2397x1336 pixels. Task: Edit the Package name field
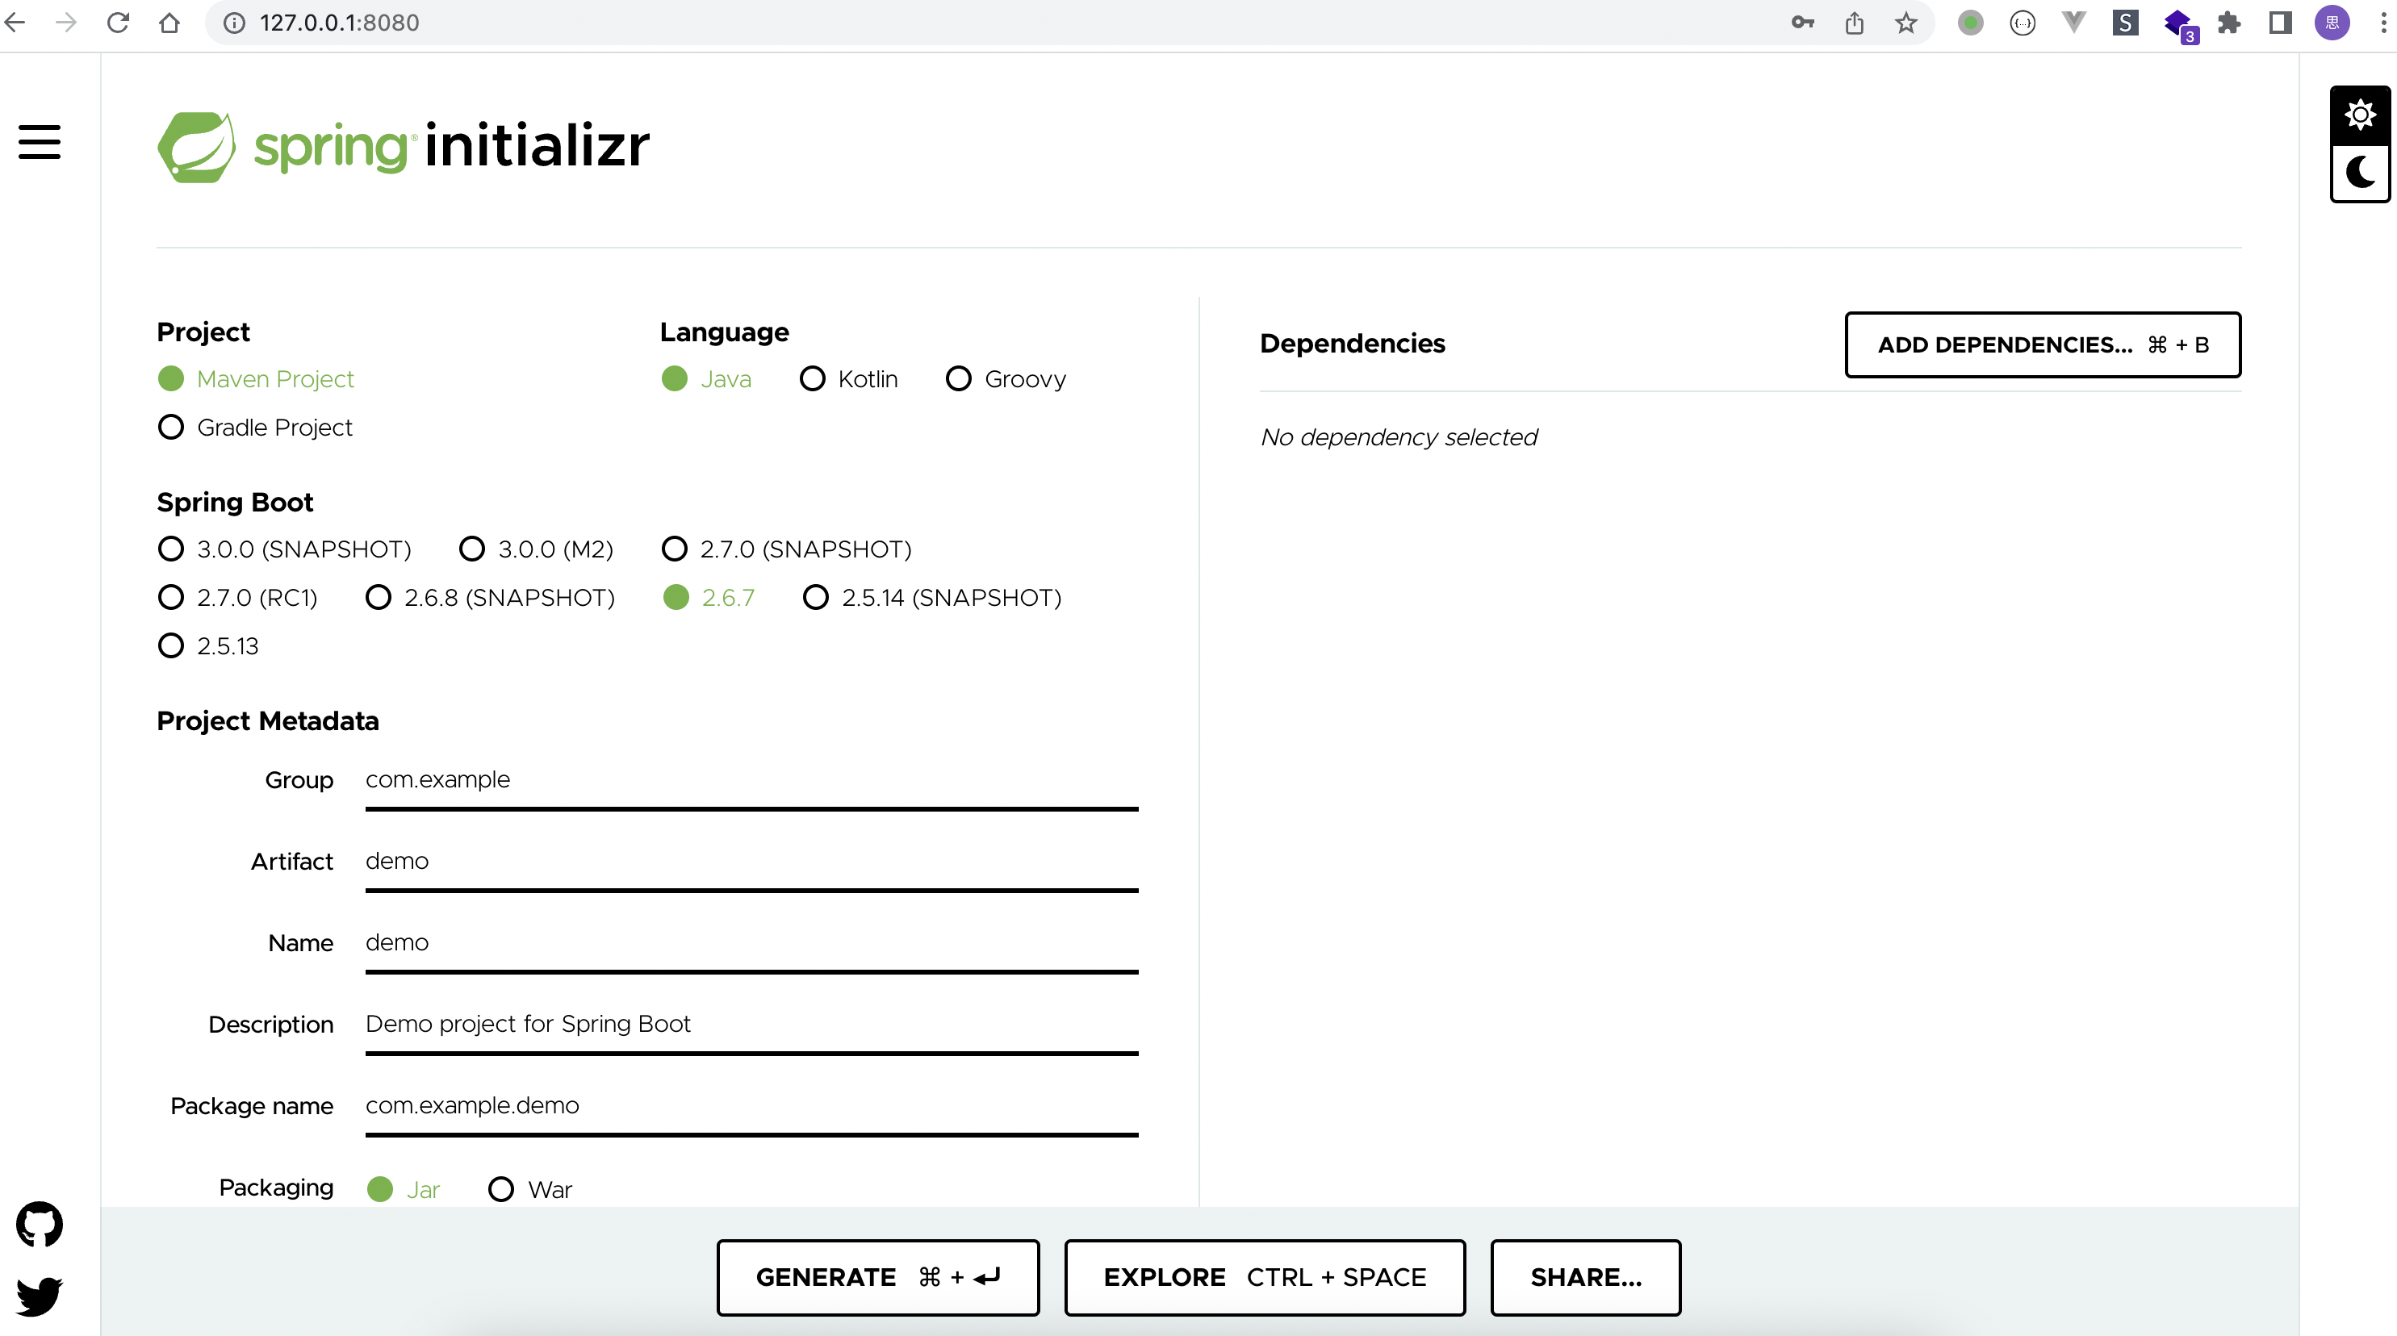coord(752,1107)
